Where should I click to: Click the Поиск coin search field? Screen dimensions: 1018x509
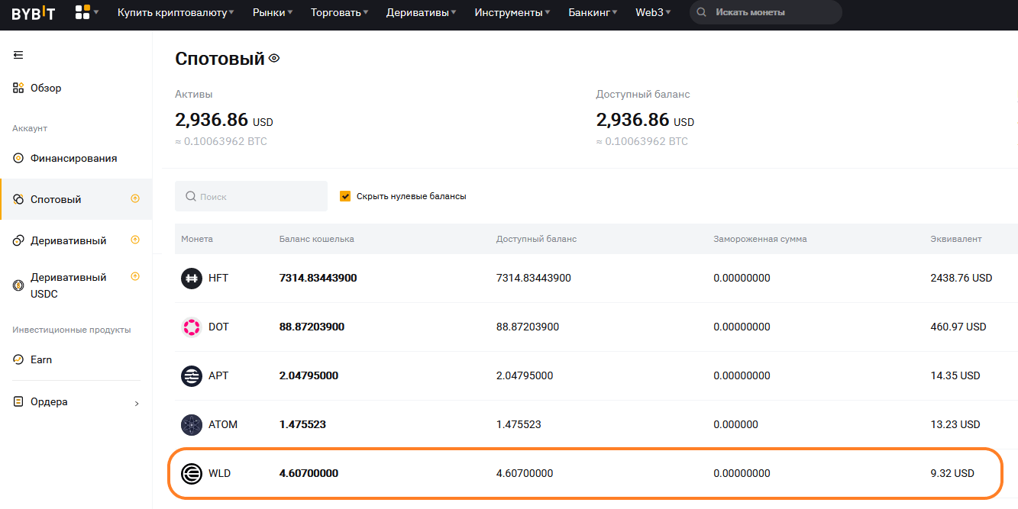pyautogui.click(x=251, y=196)
